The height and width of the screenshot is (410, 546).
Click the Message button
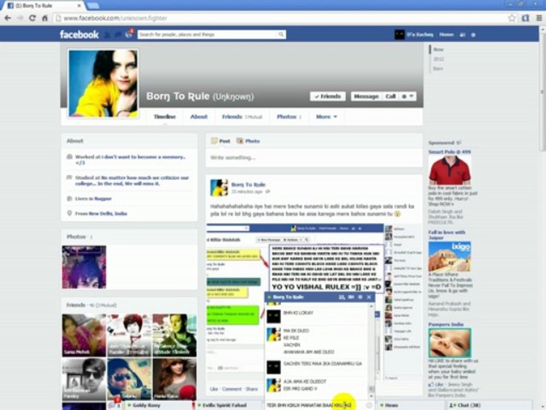pos(366,96)
